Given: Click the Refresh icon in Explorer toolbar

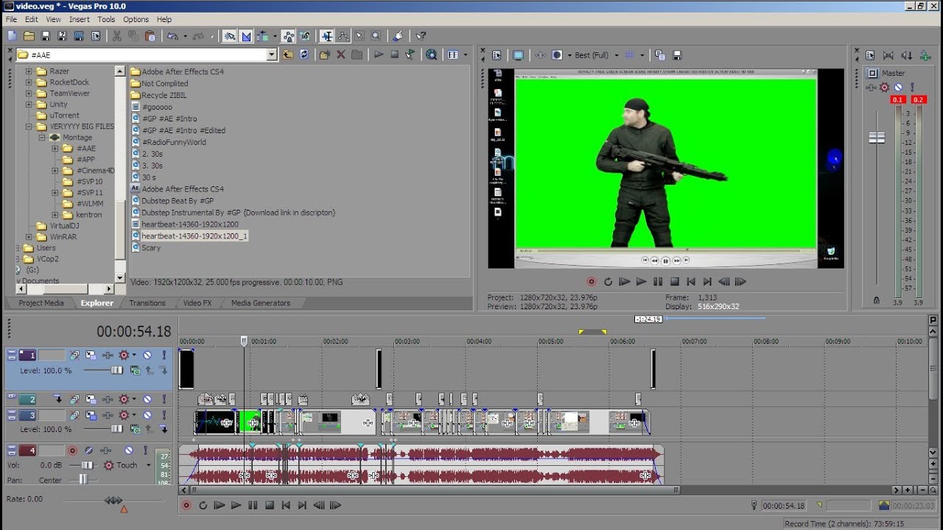Looking at the screenshot, I should [304, 54].
